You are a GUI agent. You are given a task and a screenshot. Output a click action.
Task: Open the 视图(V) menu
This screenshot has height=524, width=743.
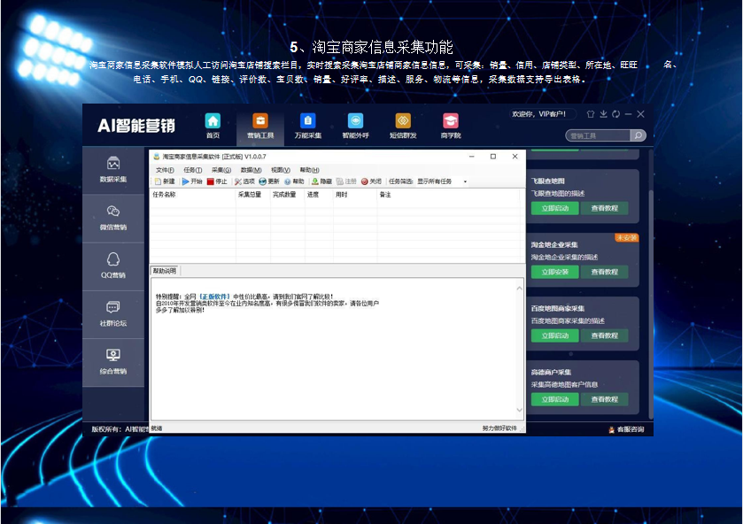click(x=281, y=170)
